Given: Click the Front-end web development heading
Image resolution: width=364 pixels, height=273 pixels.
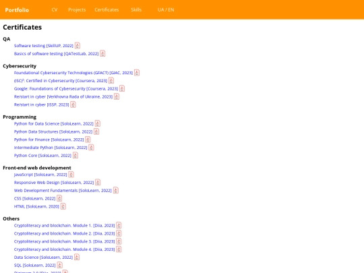Looking at the screenshot, I should [37, 168].
